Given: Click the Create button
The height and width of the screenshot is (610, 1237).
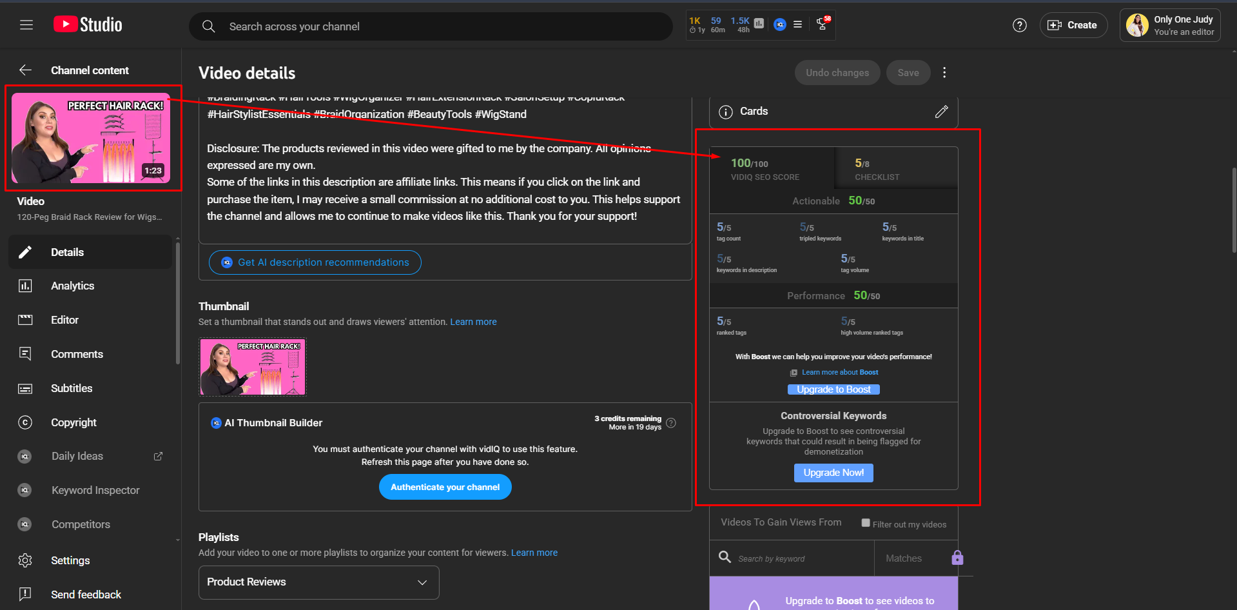Looking at the screenshot, I should point(1073,25).
